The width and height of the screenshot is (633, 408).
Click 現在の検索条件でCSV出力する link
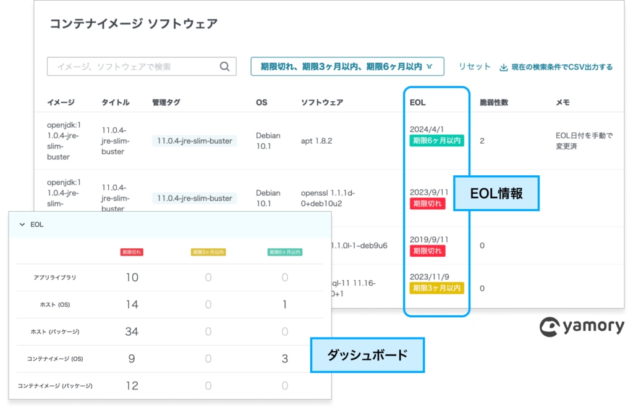pyautogui.click(x=561, y=67)
